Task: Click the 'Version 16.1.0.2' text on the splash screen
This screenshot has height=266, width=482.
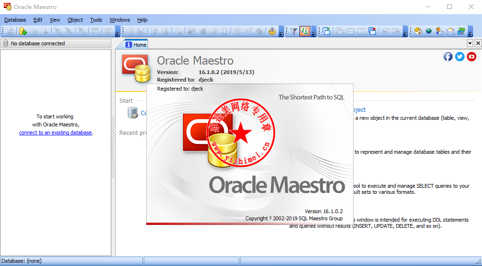Action: click(x=324, y=211)
